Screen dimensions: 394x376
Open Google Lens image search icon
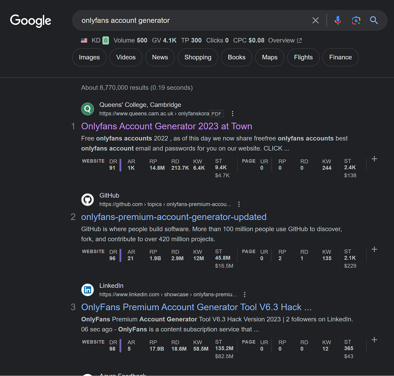tap(356, 20)
